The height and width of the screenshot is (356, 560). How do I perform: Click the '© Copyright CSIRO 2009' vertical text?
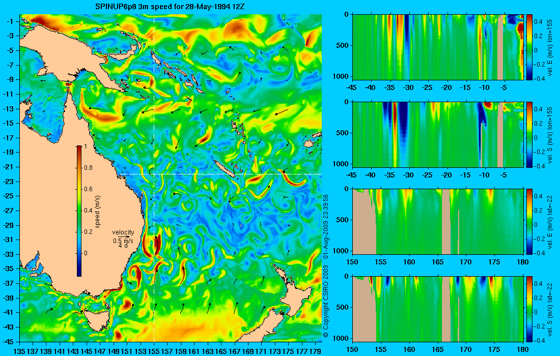(325, 302)
